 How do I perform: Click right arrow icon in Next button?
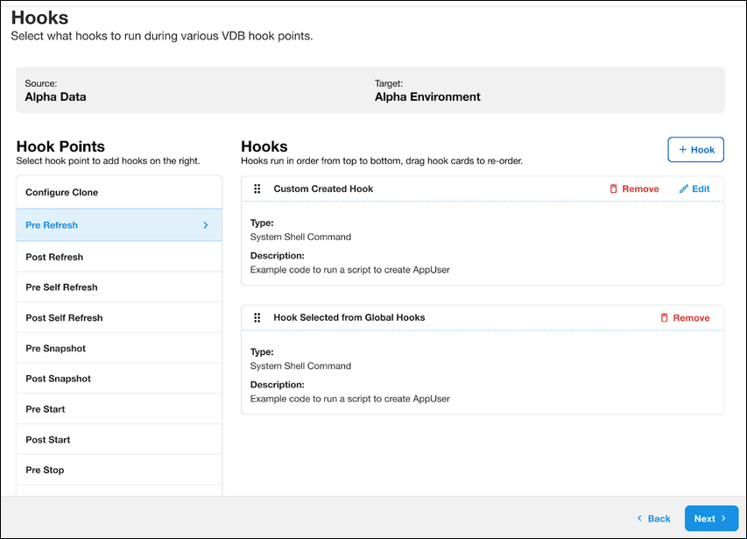(724, 519)
